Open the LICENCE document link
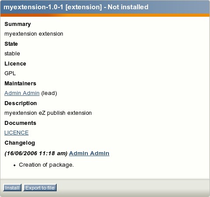The image size is (210, 197). click(x=16, y=133)
